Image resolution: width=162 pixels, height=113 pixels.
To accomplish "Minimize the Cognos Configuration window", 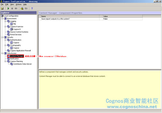I will click(155, 1).
